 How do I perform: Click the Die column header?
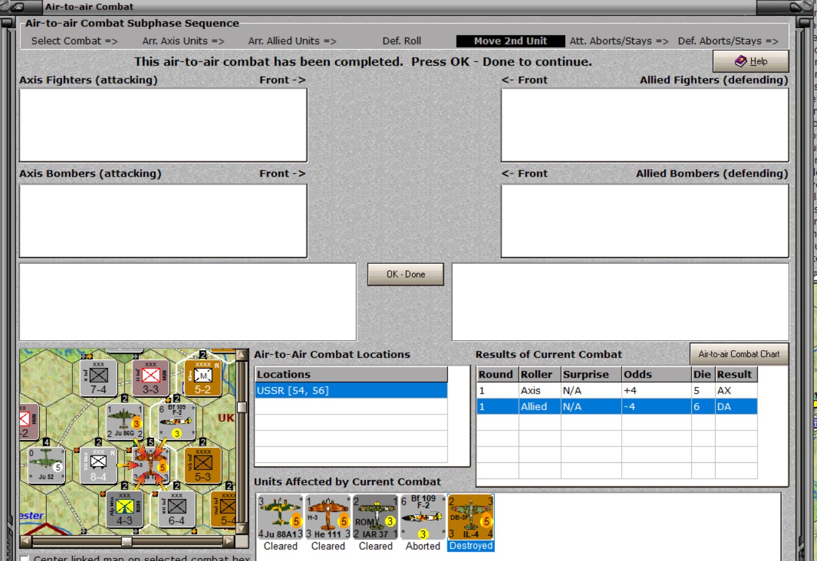pyautogui.click(x=703, y=375)
